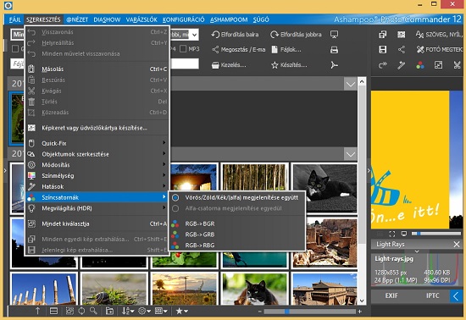Screen dimensions: 466x320
Task: Click the fullscreen brackets icon under the preview
Action: (392, 234)
